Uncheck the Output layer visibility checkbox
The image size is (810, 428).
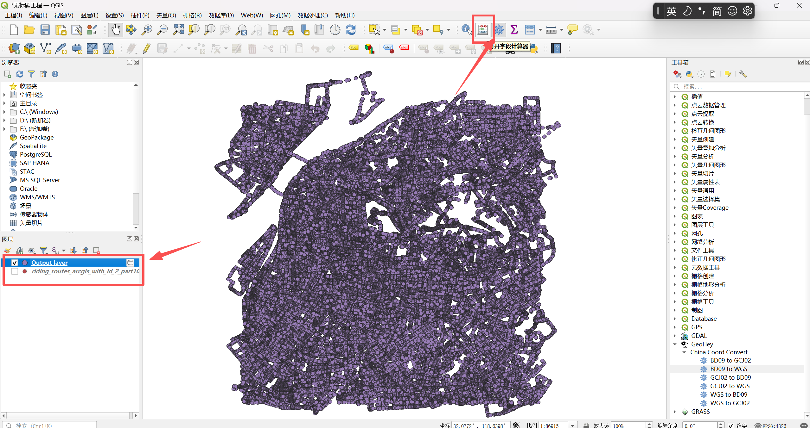click(15, 263)
